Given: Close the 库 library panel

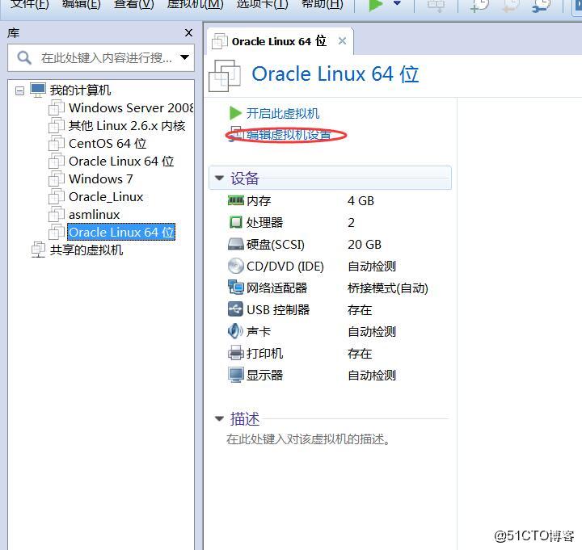Looking at the screenshot, I should coord(188,33).
